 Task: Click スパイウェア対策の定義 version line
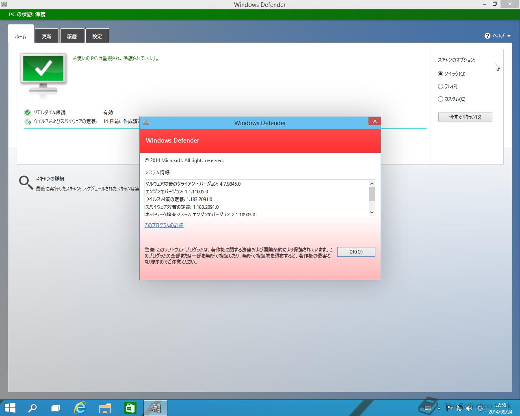(x=182, y=207)
